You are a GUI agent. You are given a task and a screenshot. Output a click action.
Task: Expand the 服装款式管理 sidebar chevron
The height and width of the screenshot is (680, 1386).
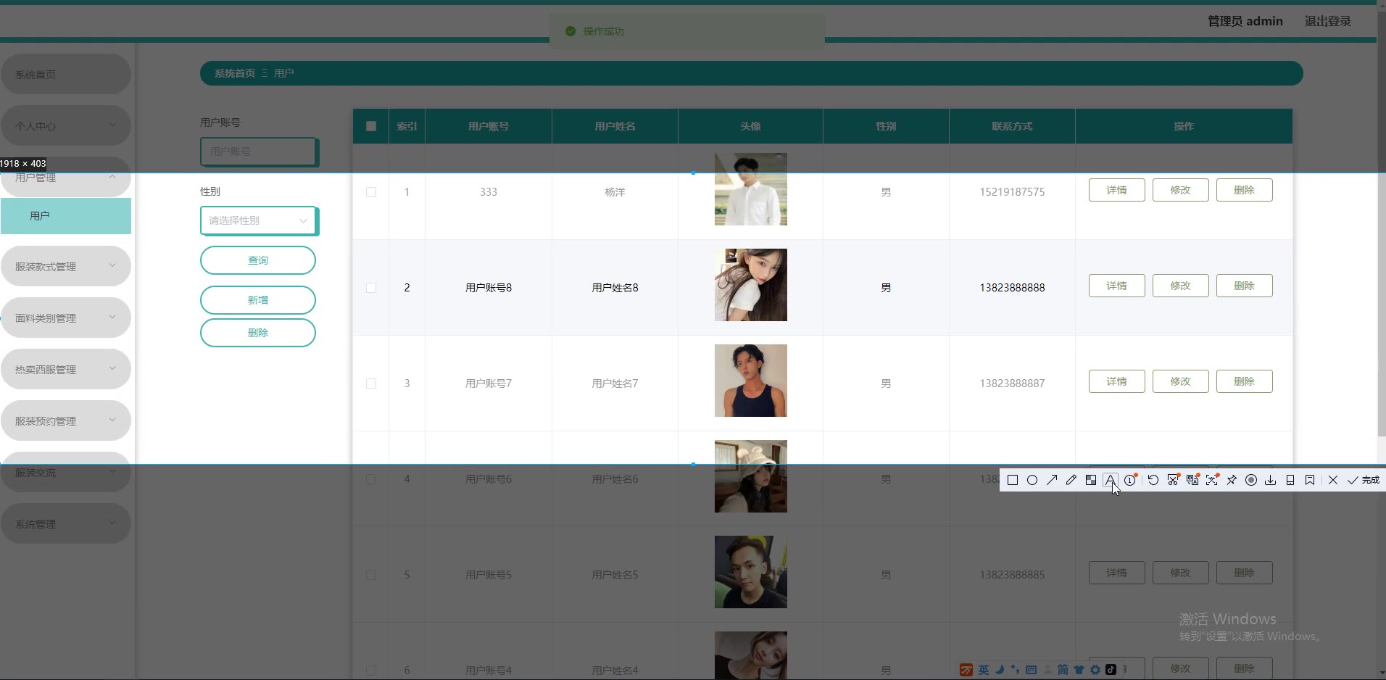pyautogui.click(x=112, y=265)
